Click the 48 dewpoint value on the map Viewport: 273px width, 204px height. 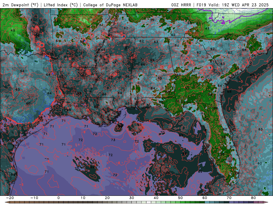(x=13, y=30)
